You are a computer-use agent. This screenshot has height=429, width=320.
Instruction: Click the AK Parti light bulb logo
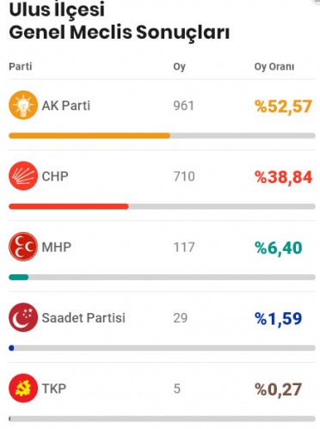pos(23,105)
